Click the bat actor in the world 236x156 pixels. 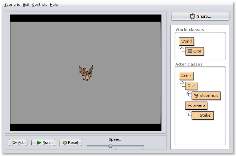click(86, 73)
